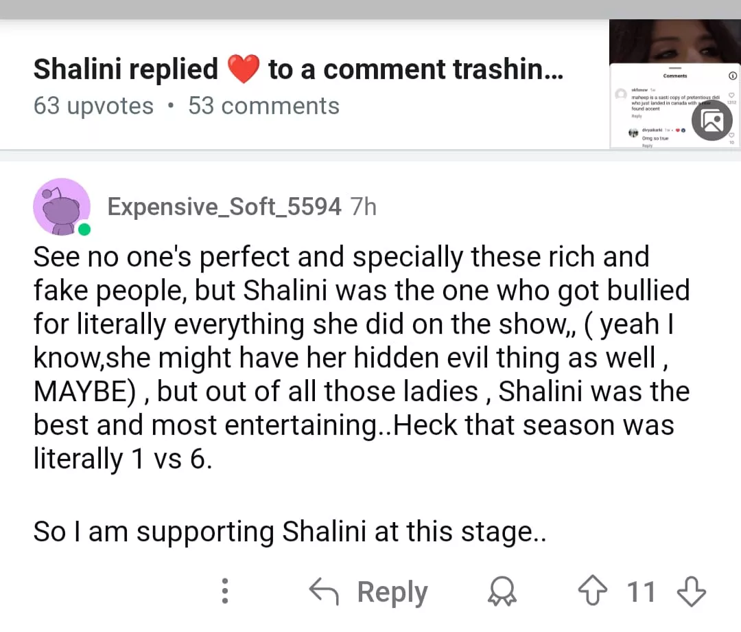The width and height of the screenshot is (741, 632).
Task: Give an award to this comment
Action: pos(502,591)
